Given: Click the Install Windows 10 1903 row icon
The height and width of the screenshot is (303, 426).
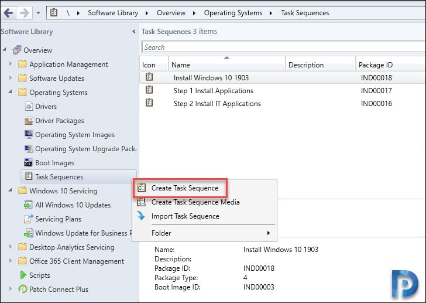Looking at the screenshot, I should click(149, 77).
